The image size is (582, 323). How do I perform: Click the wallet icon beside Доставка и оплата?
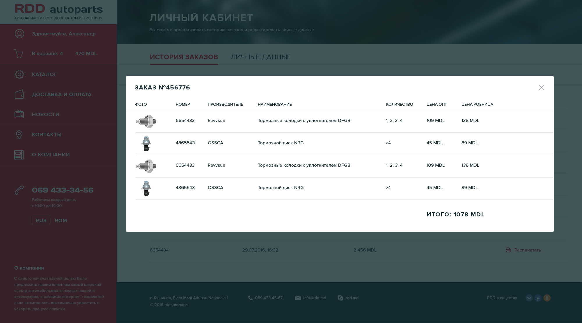click(19, 94)
